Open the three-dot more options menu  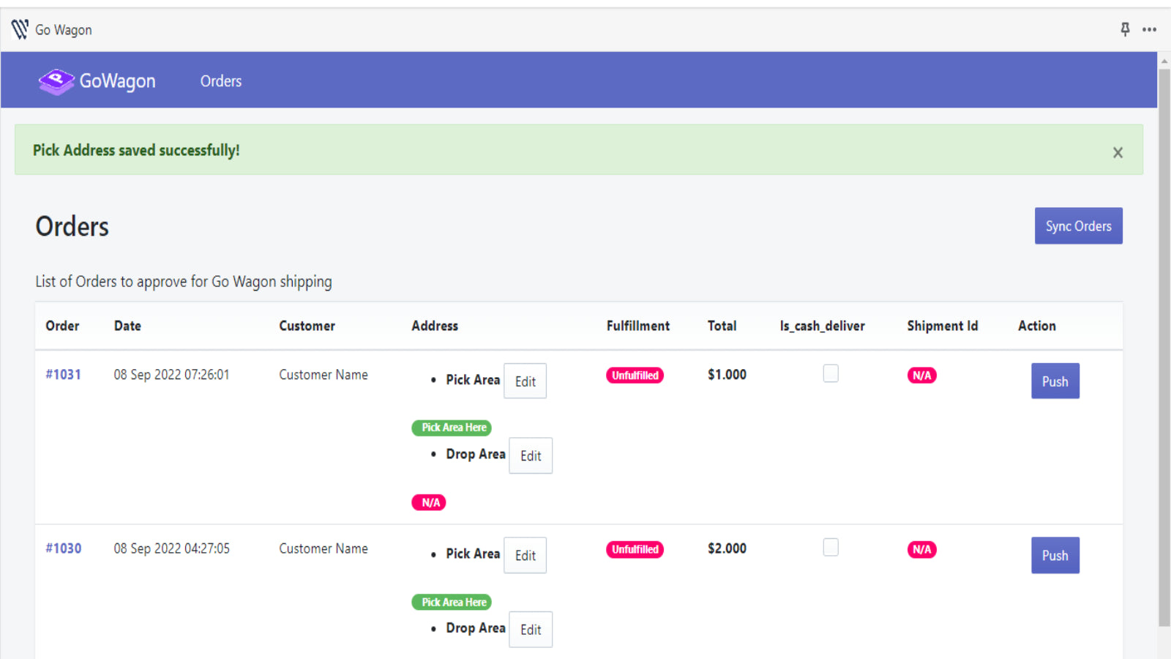(1149, 29)
